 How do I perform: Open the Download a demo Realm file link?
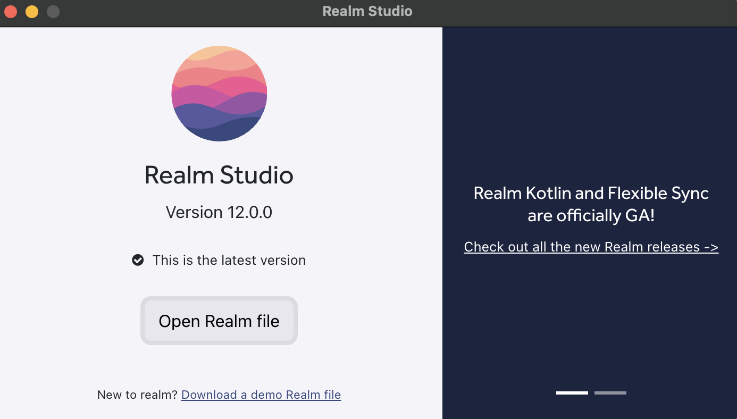tap(261, 395)
